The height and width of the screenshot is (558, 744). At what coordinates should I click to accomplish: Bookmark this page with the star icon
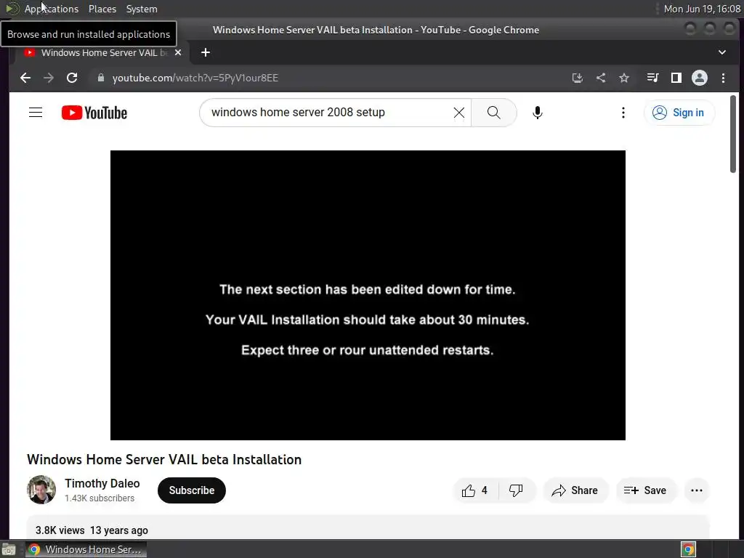point(624,78)
